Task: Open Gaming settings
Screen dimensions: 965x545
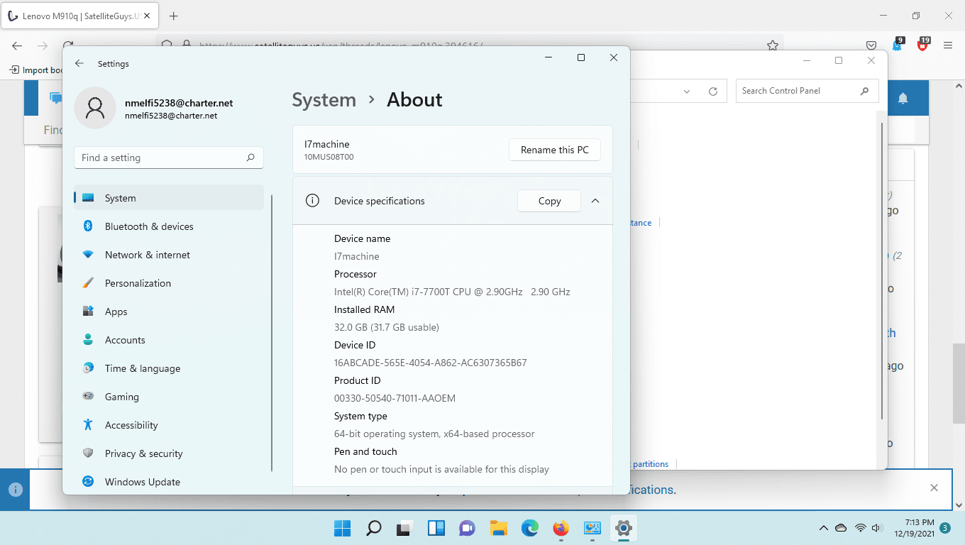Action: pyautogui.click(x=169, y=397)
